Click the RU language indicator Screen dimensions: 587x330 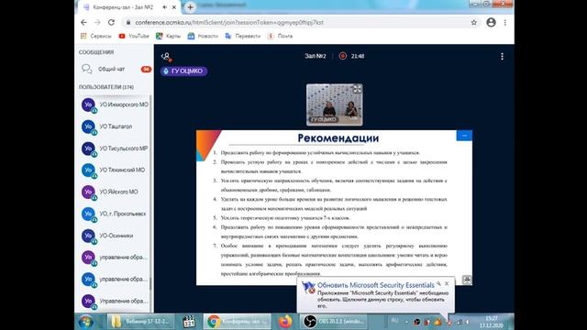point(394,321)
